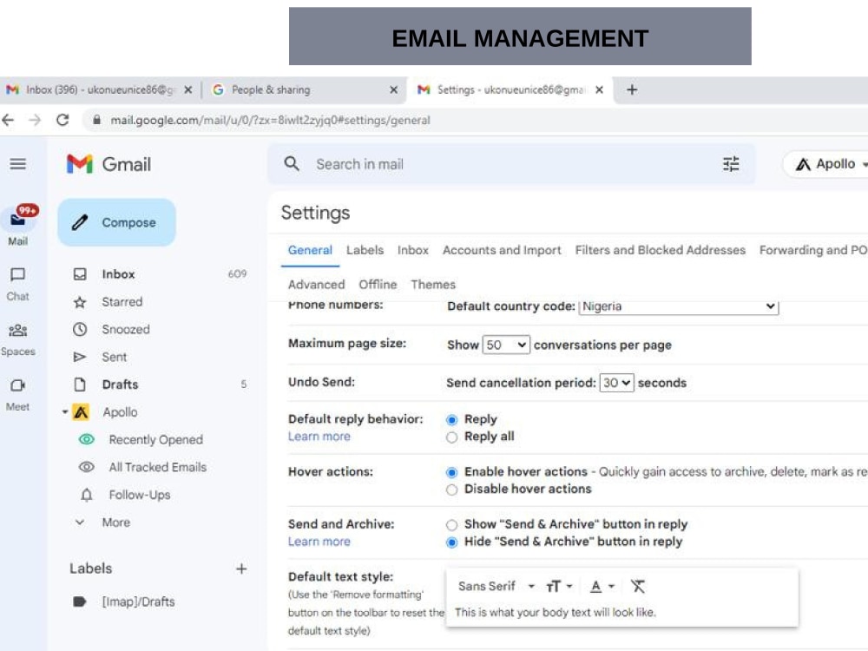Select Show "Send & Archive" button option

pos(451,525)
